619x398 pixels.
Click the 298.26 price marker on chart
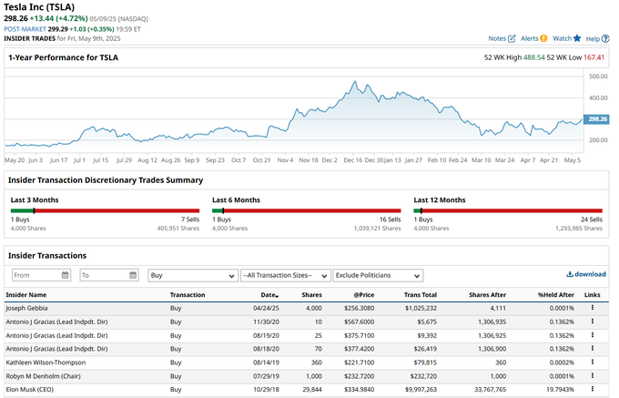point(597,119)
